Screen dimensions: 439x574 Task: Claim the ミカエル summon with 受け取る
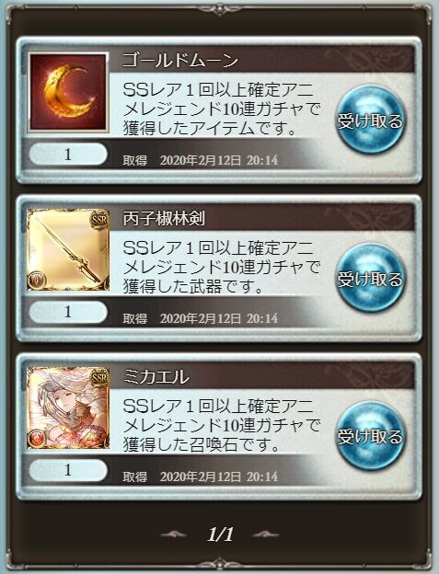370,436
